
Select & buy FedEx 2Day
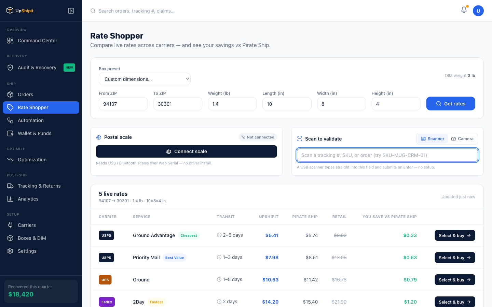click(x=455, y=302)
